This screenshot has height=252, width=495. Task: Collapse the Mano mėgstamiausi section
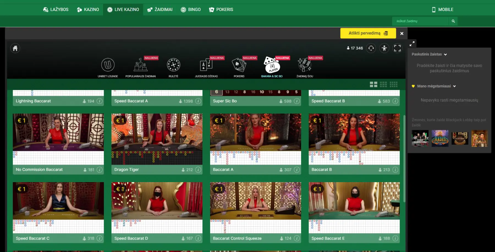(455, 86)
